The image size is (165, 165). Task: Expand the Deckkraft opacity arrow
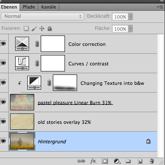(x=130, y=16)
